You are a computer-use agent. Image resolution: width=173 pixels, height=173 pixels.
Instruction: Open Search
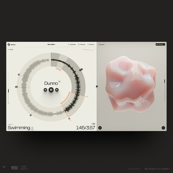(91, 44)
